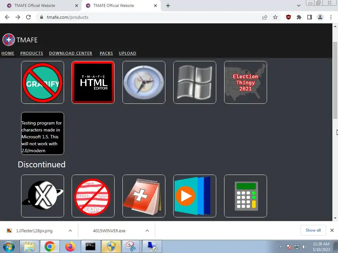Image resolution: width=338 pixels, height=253 pixels.
Task: Open the downloaded 4015WINVER.exe file
Action: pyautogui.click(x=109, y=231)
